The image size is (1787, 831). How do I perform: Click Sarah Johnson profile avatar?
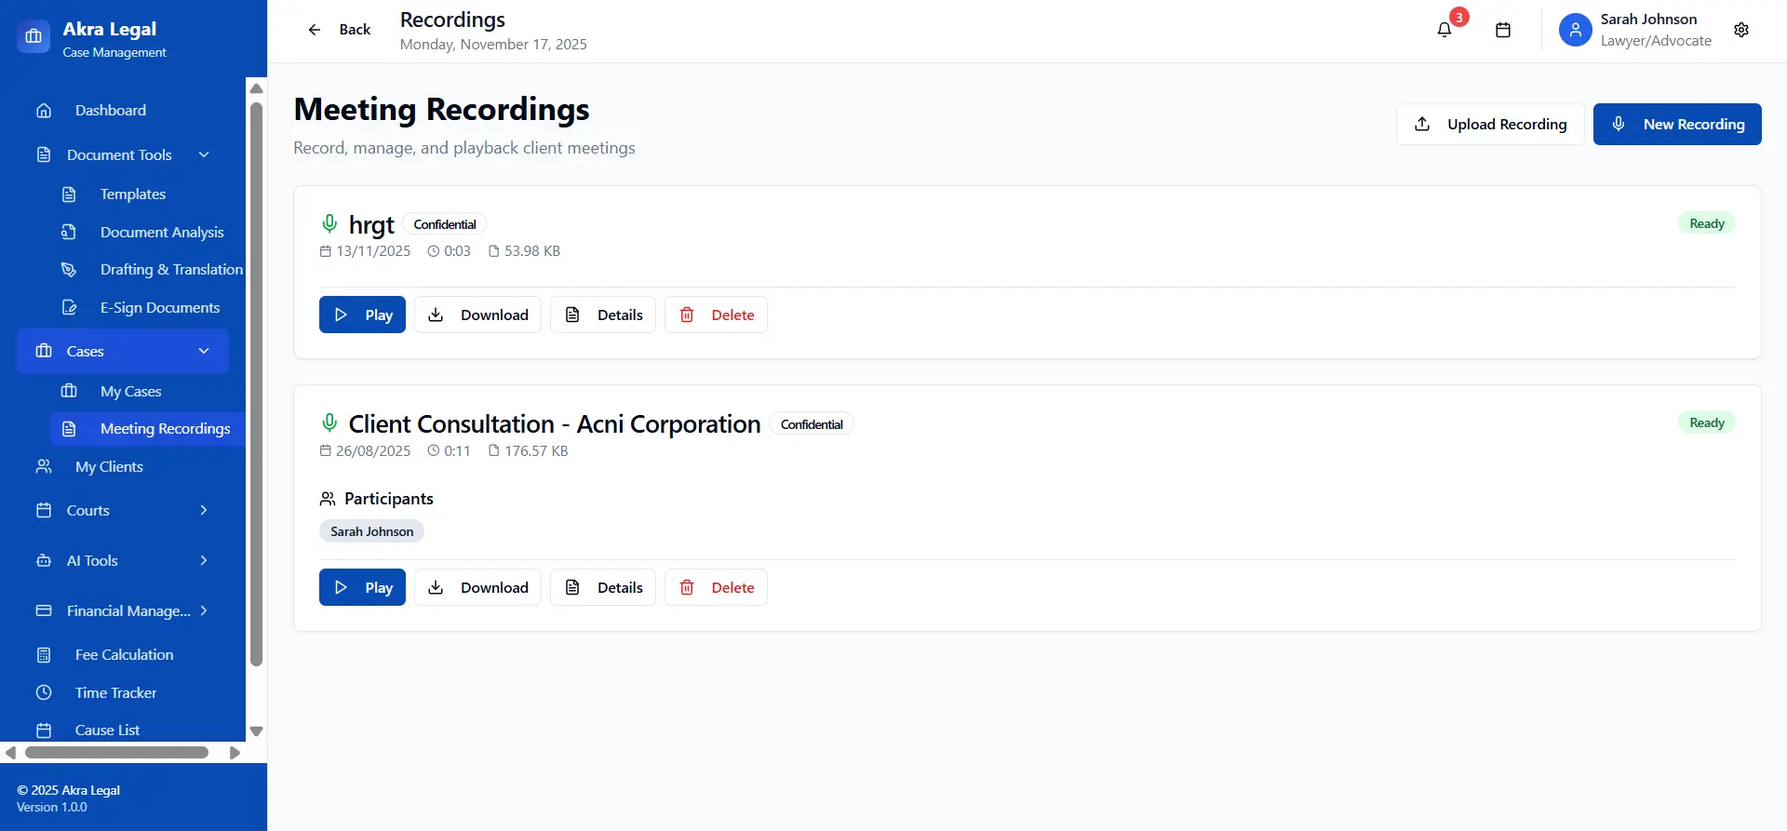tap(1575, 30)
